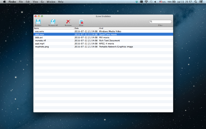Click the Restore All toolbar icon
Viewport: 206px width, 129px height.
(53, 22)
